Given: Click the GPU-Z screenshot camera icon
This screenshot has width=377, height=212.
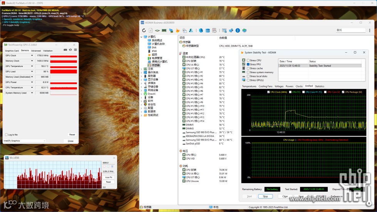Looking at the screenshot, I should 65,50.
